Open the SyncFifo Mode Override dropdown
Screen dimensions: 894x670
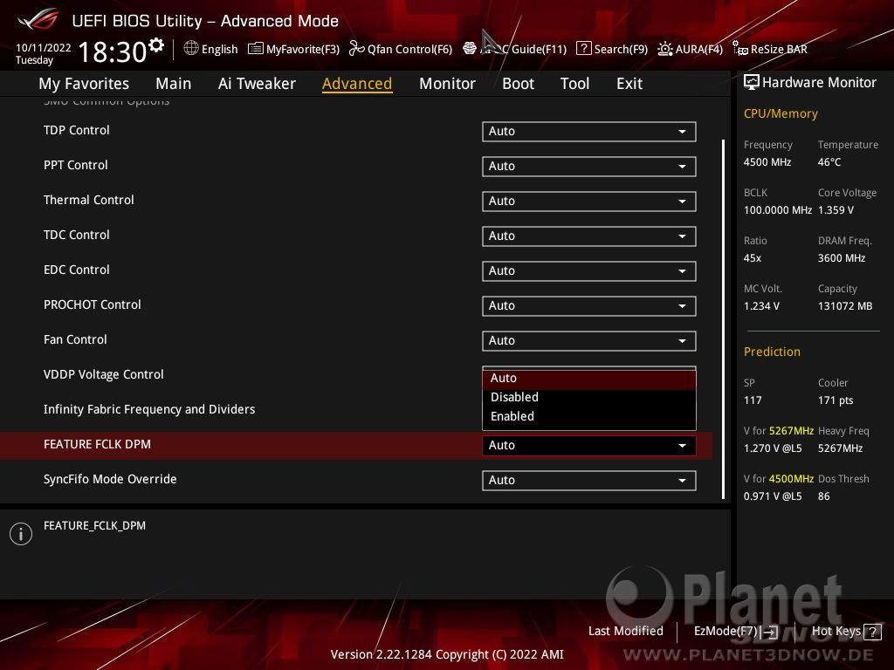589,481
